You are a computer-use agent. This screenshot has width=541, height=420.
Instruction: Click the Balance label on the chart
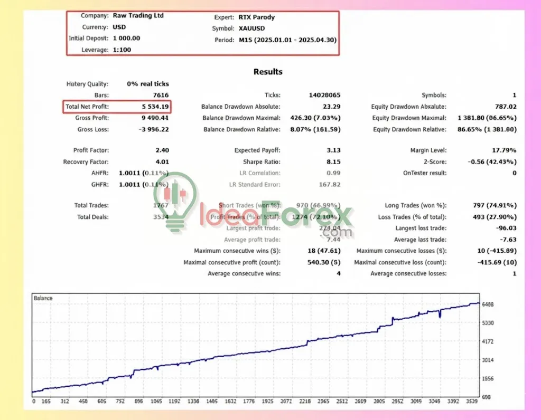tap(43, 298)
